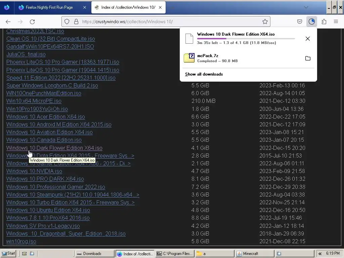This screenshot has height=258, width=344.
Task: Click the download progress bar for Dark Flower ISO
Action: (x=246, y=39)
